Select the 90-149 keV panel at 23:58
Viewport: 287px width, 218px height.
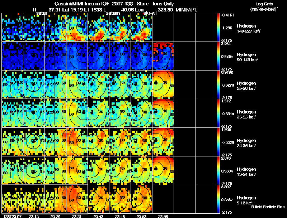coord(163,56)
